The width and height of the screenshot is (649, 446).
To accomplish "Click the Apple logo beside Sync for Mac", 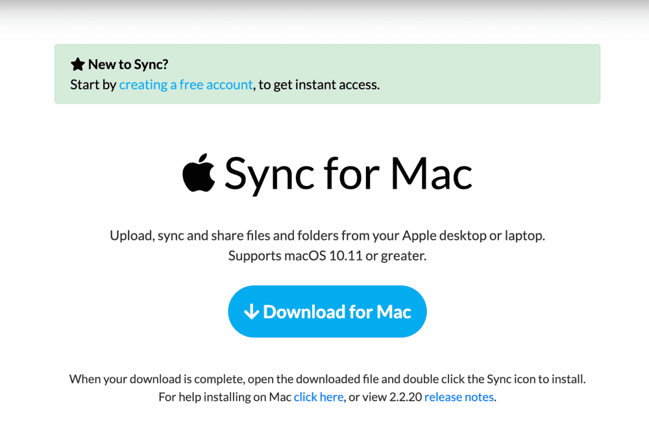I will pos(199,173).
